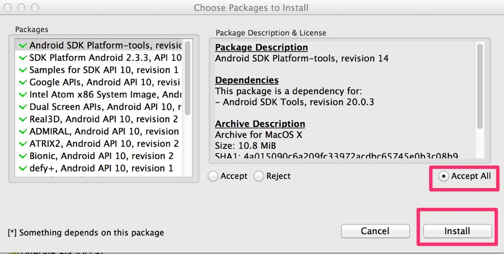Click checkmark beside Intel Atom x86 System Image

[23, 95]
